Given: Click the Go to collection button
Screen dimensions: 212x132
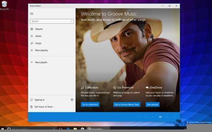Looking at the screenshot, I should click(x=90, y=105).
